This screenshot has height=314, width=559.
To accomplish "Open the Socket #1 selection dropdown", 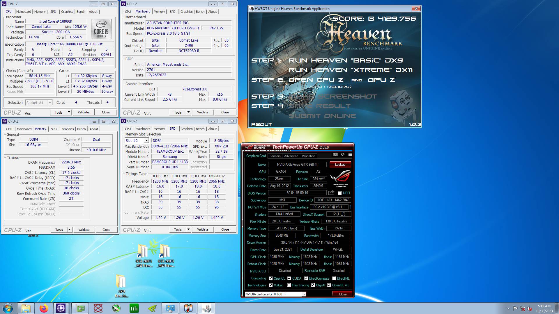I will 50,103.
